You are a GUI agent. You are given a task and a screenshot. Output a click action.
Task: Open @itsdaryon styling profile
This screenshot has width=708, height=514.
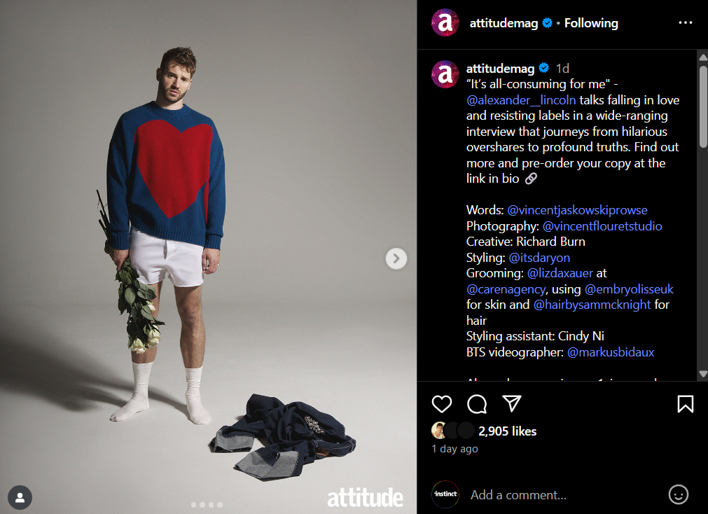[539, 258]
